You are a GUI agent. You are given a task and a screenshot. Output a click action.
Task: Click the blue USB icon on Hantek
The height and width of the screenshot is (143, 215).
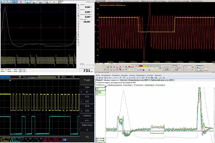64,140
